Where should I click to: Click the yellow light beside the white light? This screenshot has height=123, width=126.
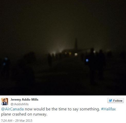(x=70, y=54)
